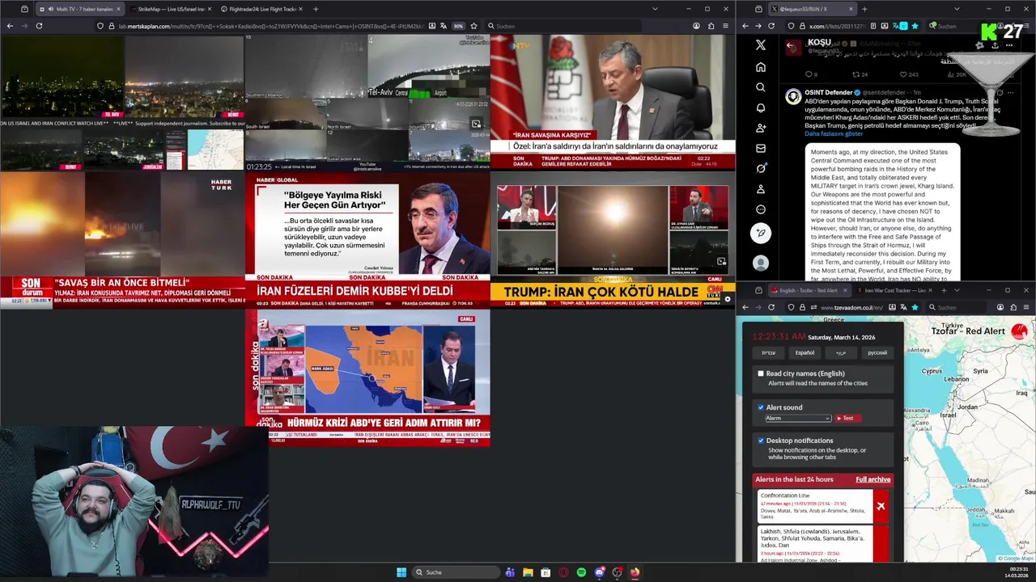Open Spotify from the taskbar

click(x=581, y=572)
